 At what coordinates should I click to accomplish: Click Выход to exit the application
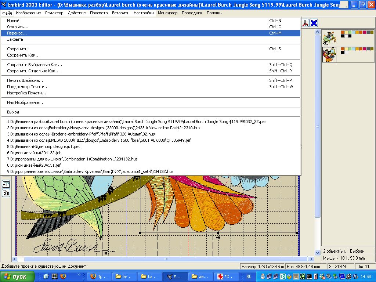13,112
